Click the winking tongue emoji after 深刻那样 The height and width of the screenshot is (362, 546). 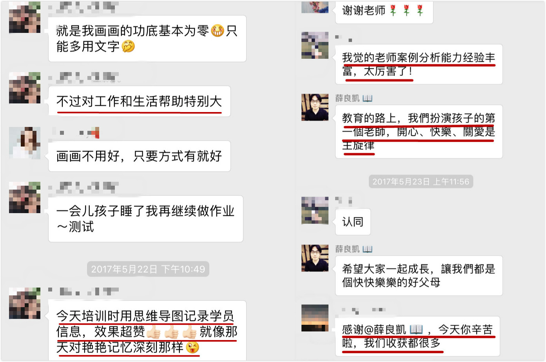tap(192, 347)
